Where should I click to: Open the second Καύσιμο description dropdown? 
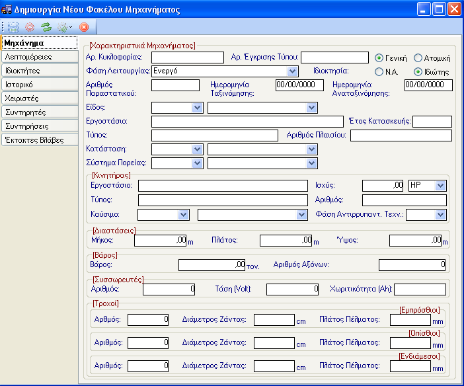[x=301, y=215]
